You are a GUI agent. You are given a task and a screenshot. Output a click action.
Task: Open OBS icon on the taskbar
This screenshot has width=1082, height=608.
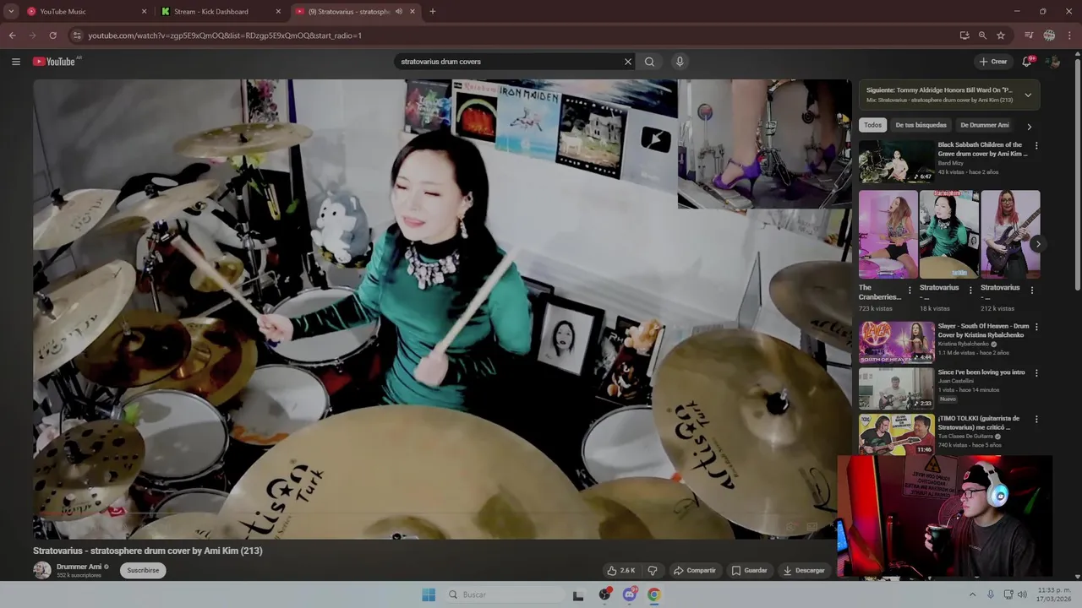coord(604,594)
